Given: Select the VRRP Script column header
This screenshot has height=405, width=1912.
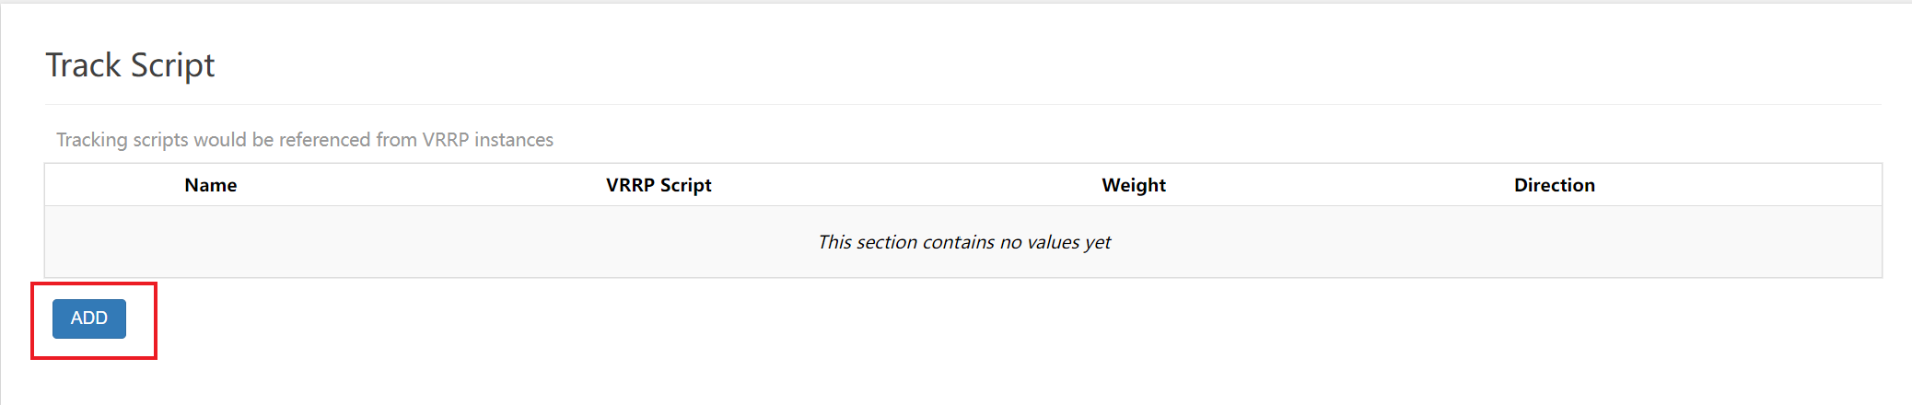Looking at the screenshot, I should (659, 185).
